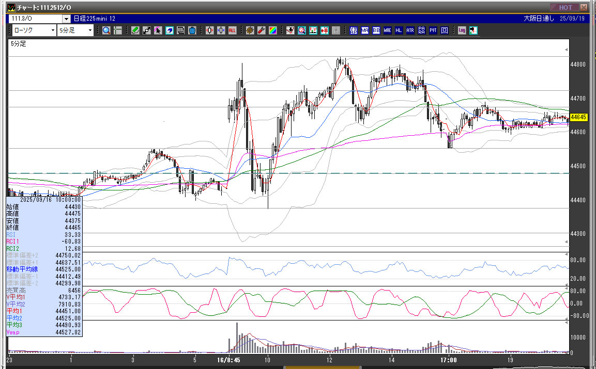Click the eraser tool icon
Image resolution: width=596 pixels, height=369 pixels.
coord(170,30)
